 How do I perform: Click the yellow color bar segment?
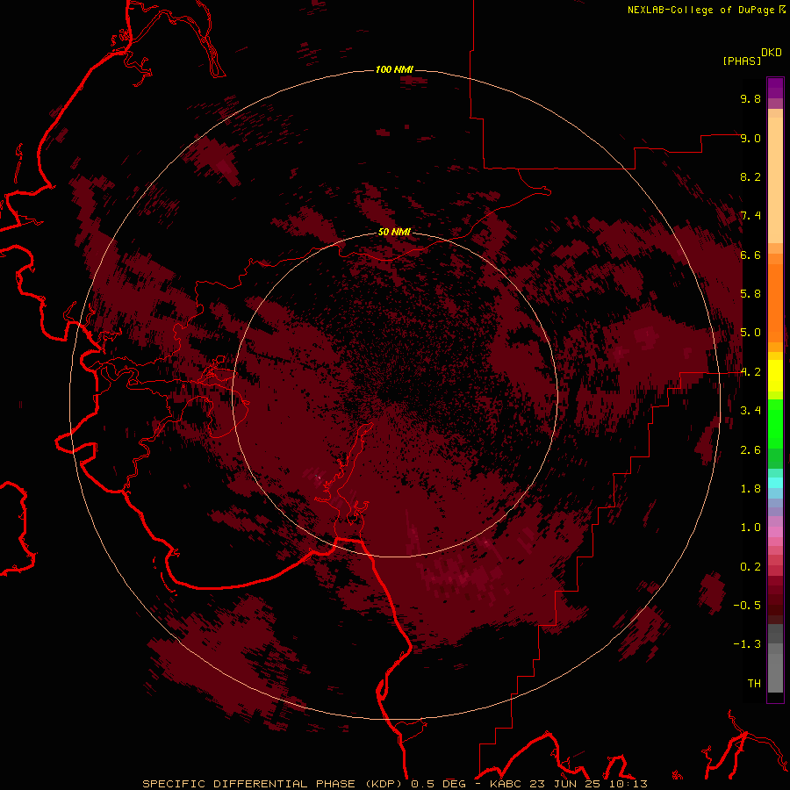click(775, 376)
